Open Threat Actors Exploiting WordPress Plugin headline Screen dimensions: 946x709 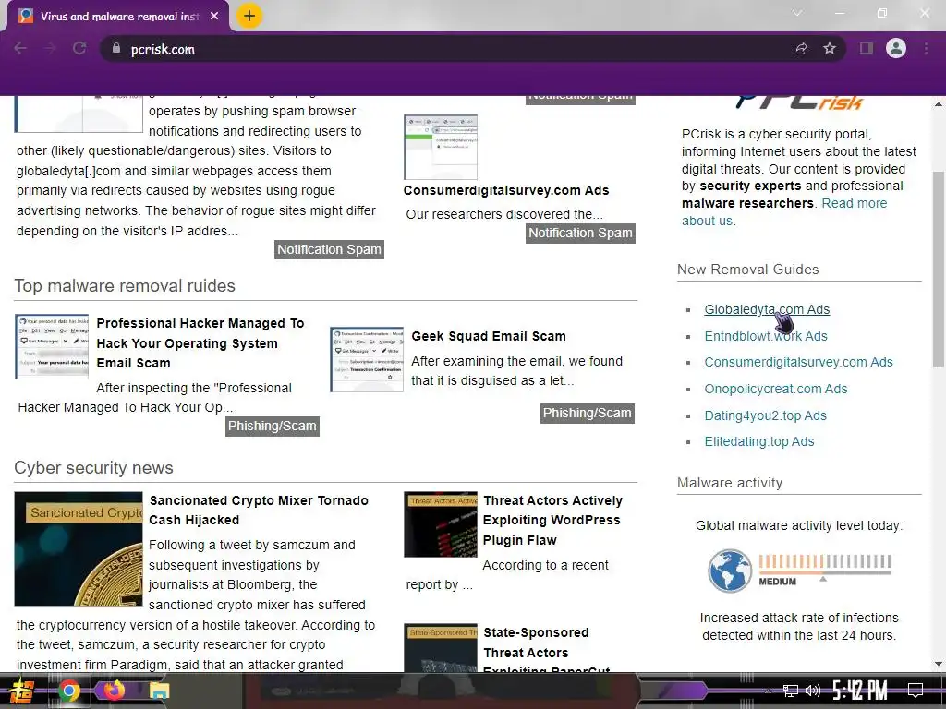tap(552, 521)
